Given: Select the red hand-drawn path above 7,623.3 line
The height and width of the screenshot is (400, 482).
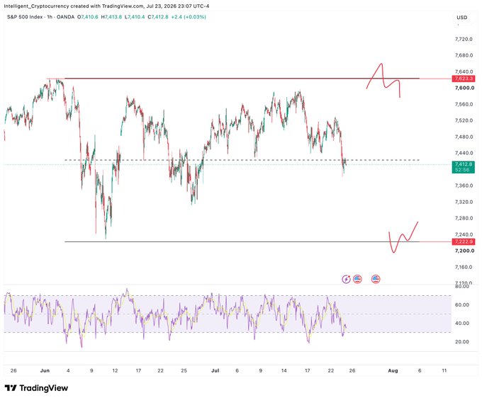Looking at the screenshot, I should [x=383, y=81].
